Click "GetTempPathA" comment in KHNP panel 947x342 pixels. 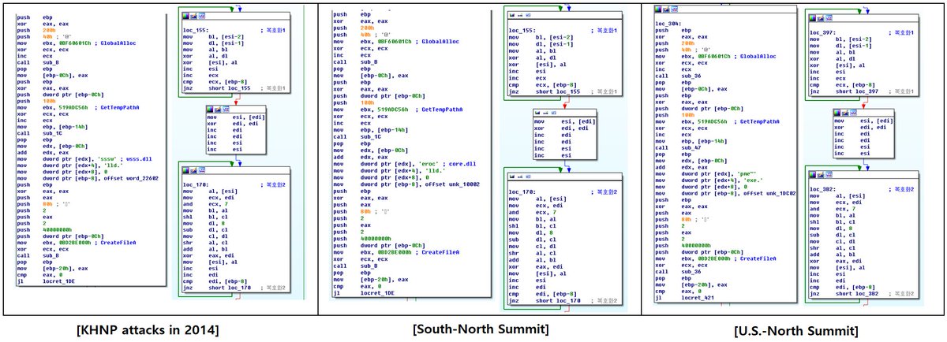tap(120, 107)
